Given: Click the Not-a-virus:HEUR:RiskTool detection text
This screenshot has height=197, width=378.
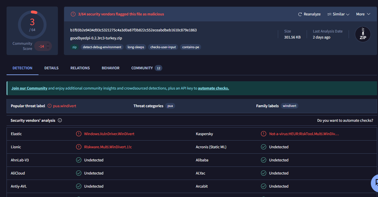Looking at the screenshot, I should (304, 134).
